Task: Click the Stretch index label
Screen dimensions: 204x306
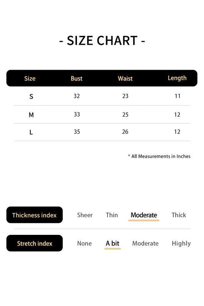Action: (x=34, y=243)
